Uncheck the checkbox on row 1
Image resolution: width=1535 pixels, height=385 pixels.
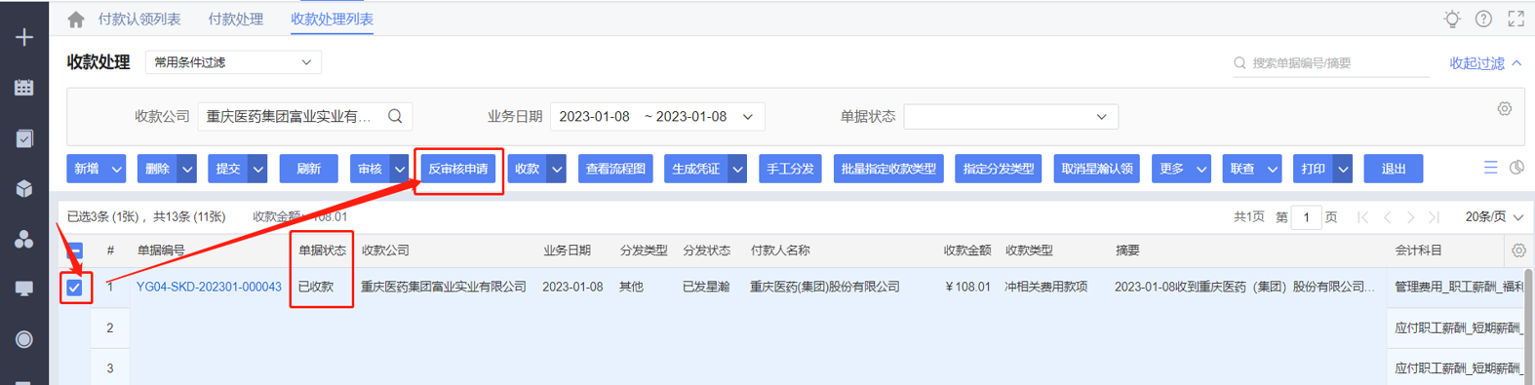(74, 288)
